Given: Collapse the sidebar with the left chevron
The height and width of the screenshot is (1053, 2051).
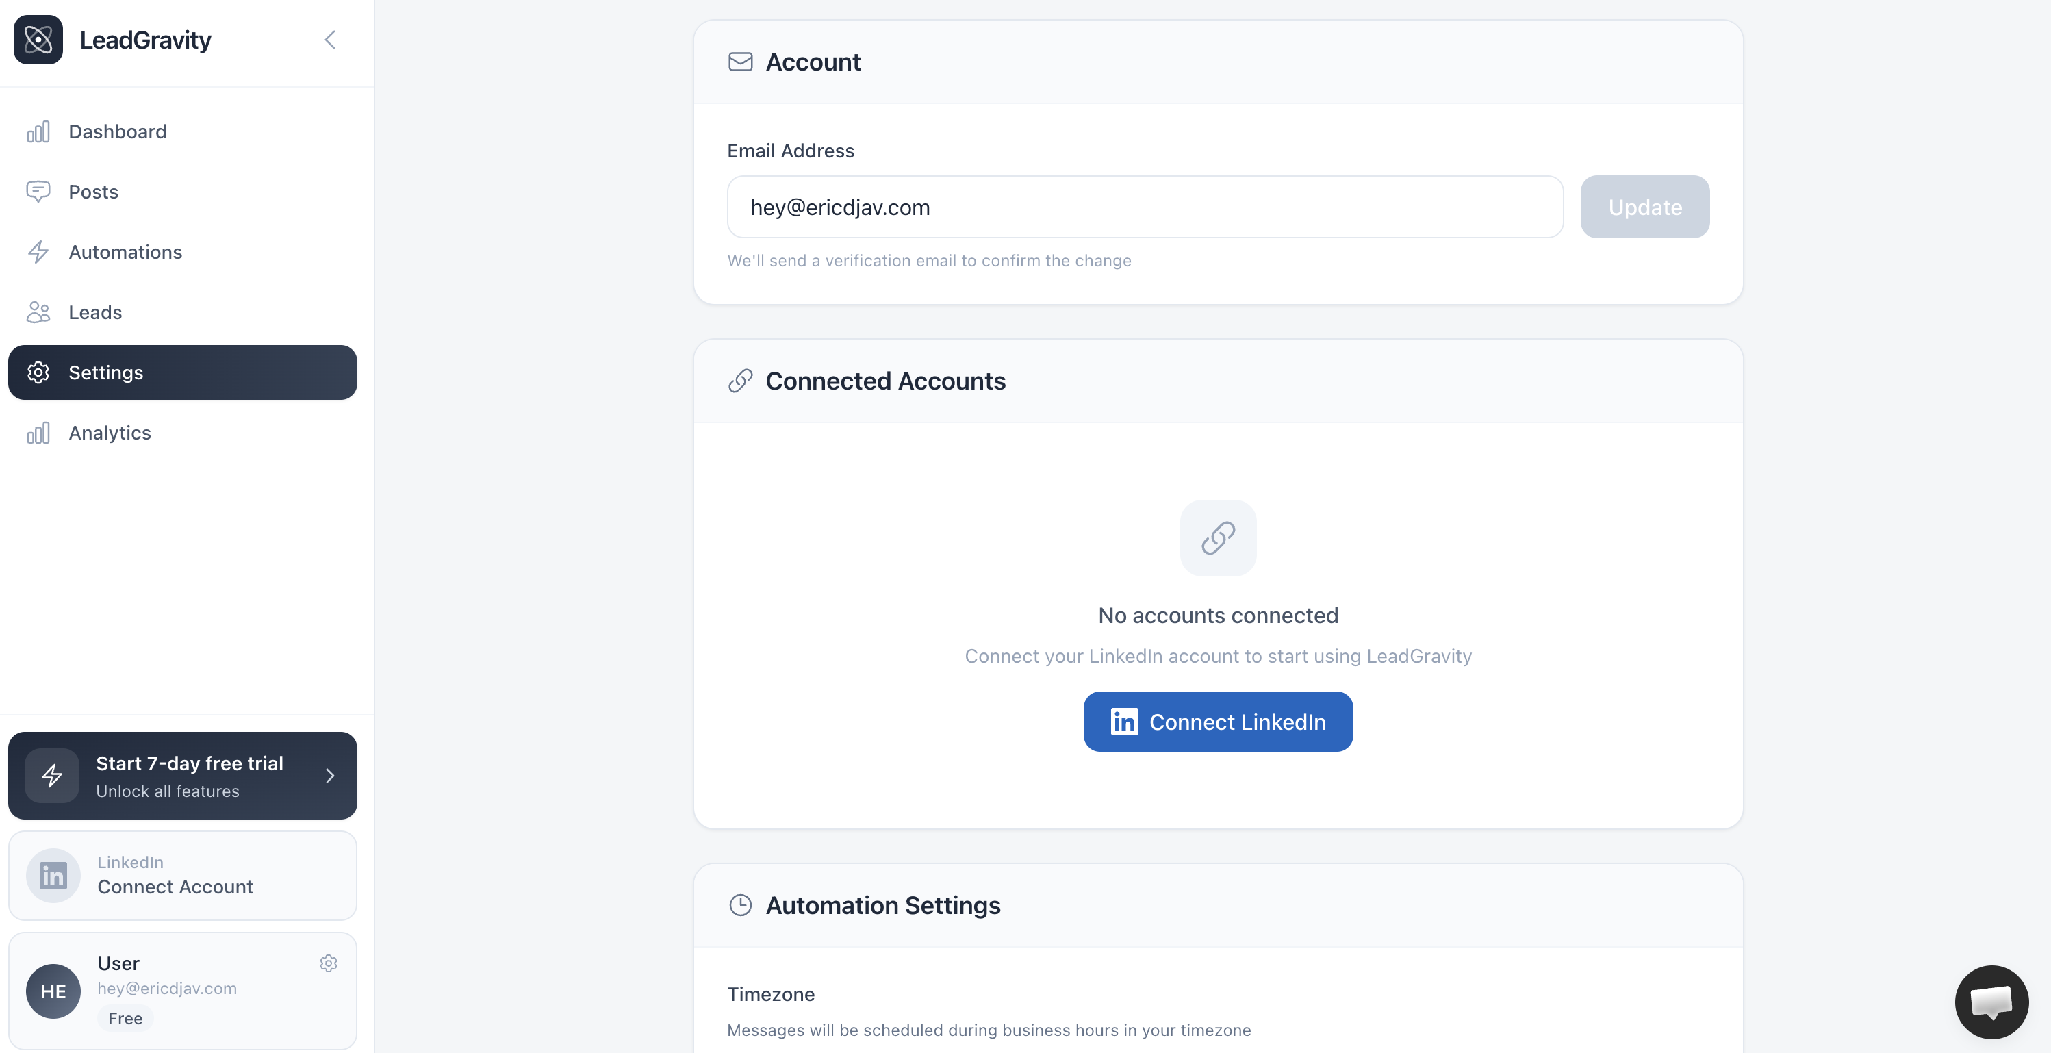Looking at the screenshot, I should (330, 39).
